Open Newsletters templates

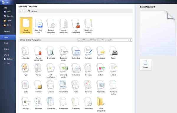click(x=63, y=87)
